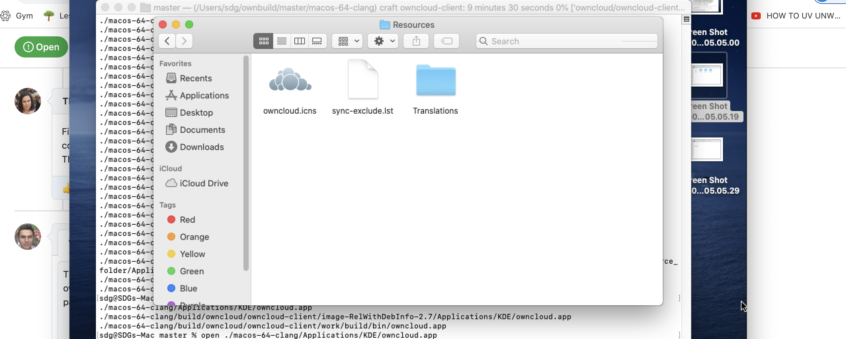Click the woman's avatar in issue thread
Screen dimensions: 846x339
click(28, 101)
